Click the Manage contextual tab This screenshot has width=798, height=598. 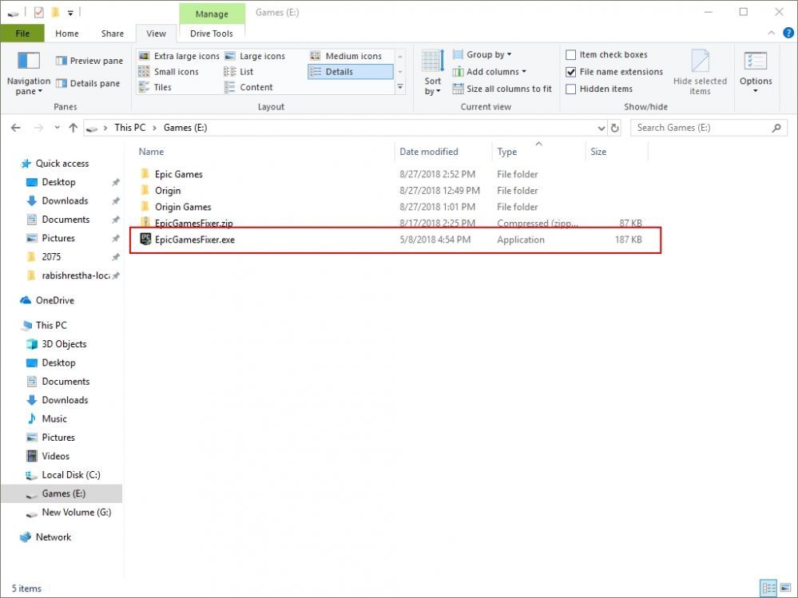[212, 14]
